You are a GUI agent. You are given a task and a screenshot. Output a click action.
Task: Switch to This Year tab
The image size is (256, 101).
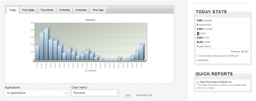coord(98,10)
